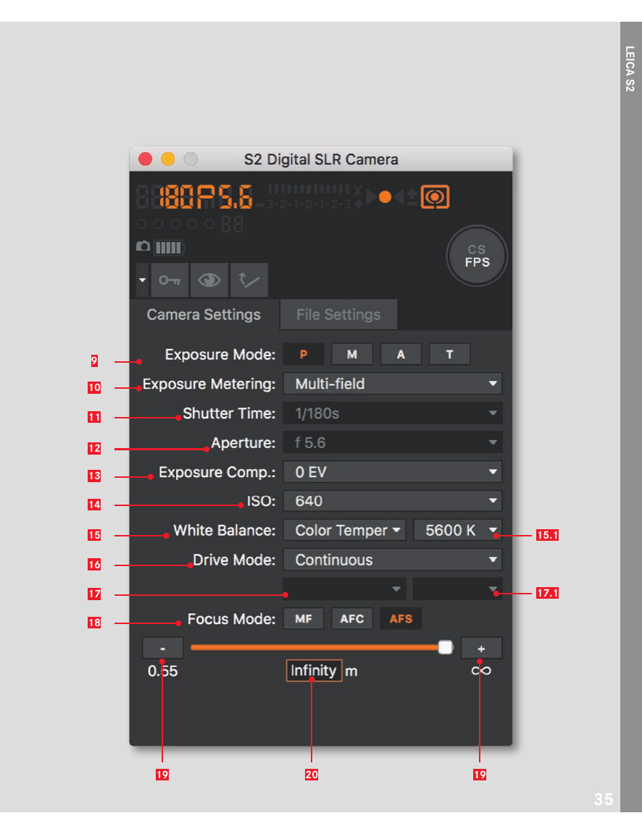Viewport: 642px width, 834px height.
Task: Select AFS focus mode
Action: click(401, 618)
